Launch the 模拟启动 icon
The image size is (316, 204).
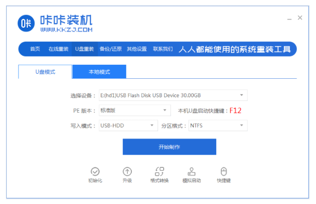(x=191, y=171)
